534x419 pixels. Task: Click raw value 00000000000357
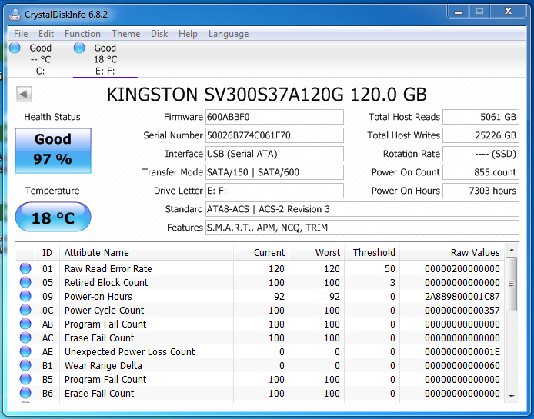462,310
